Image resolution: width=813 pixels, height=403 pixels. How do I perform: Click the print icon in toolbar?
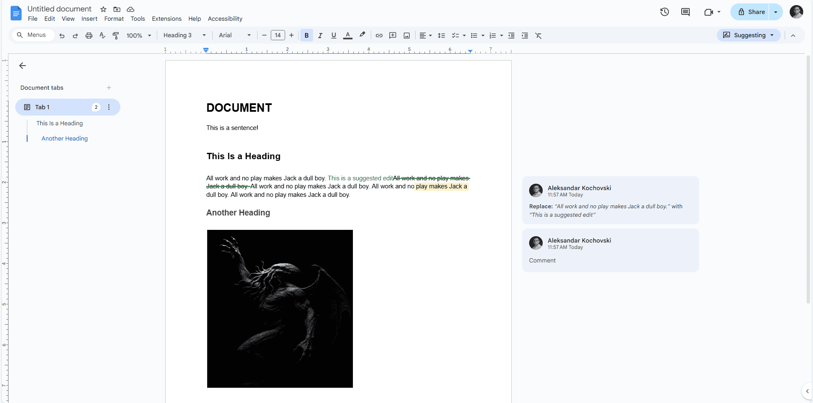89,36
